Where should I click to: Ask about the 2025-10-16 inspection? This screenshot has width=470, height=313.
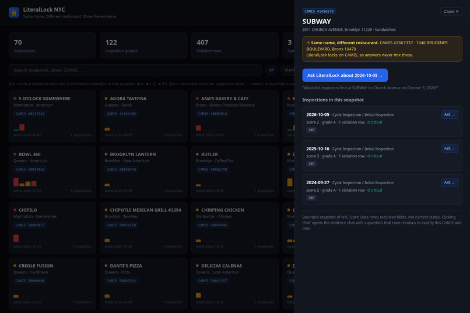(x=450, y=148)
